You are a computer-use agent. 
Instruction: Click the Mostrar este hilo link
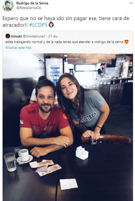pos(18,48)
